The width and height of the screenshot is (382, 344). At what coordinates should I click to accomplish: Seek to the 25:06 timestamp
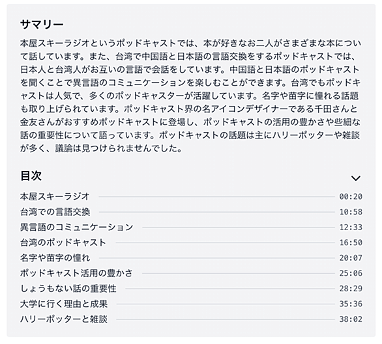pyautogui.click(x=351, y=273)
